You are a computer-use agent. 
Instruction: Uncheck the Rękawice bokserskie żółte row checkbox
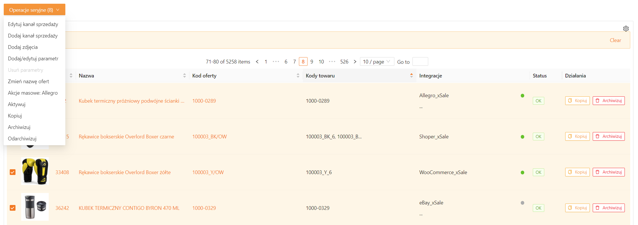[13, 172]
